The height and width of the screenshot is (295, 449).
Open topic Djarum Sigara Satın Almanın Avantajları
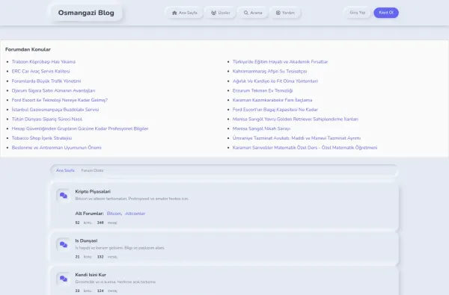point(53,90)
